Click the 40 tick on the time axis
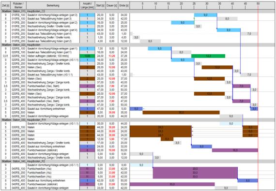The height and width of the screenshot is (191, 276). [232, 4]
